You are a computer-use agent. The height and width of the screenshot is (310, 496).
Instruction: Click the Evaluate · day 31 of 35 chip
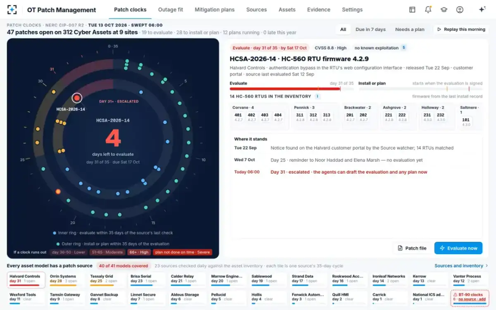click(269, 48)
